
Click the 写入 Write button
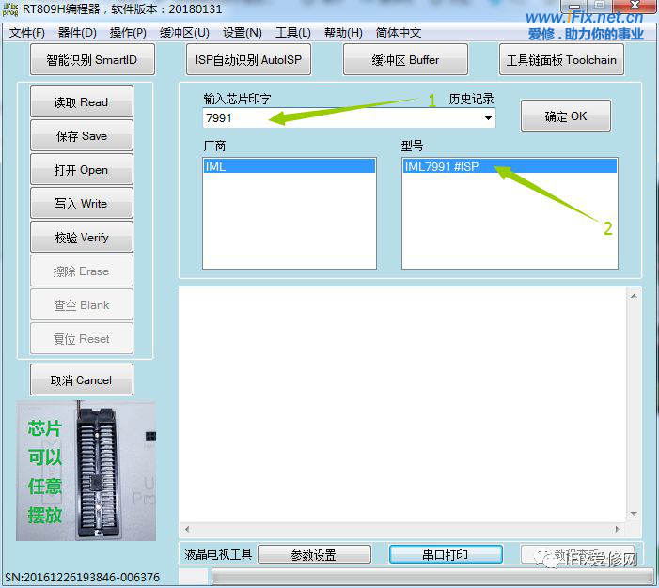(x=82, y=203)
